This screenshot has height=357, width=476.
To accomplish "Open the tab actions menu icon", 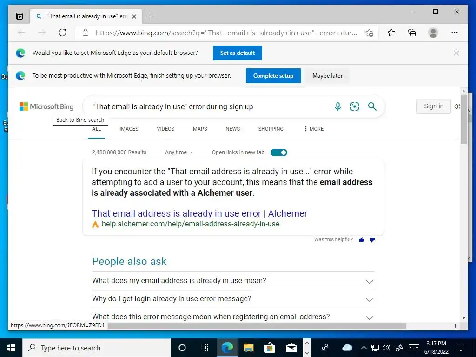I will [20, 16].
